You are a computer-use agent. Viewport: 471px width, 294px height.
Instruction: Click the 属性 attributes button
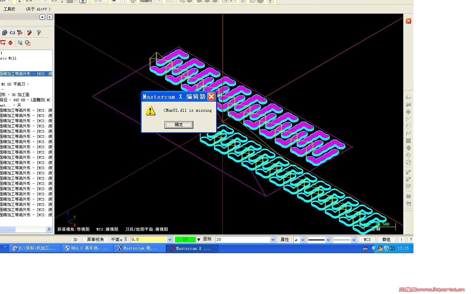tap(285, 239)
